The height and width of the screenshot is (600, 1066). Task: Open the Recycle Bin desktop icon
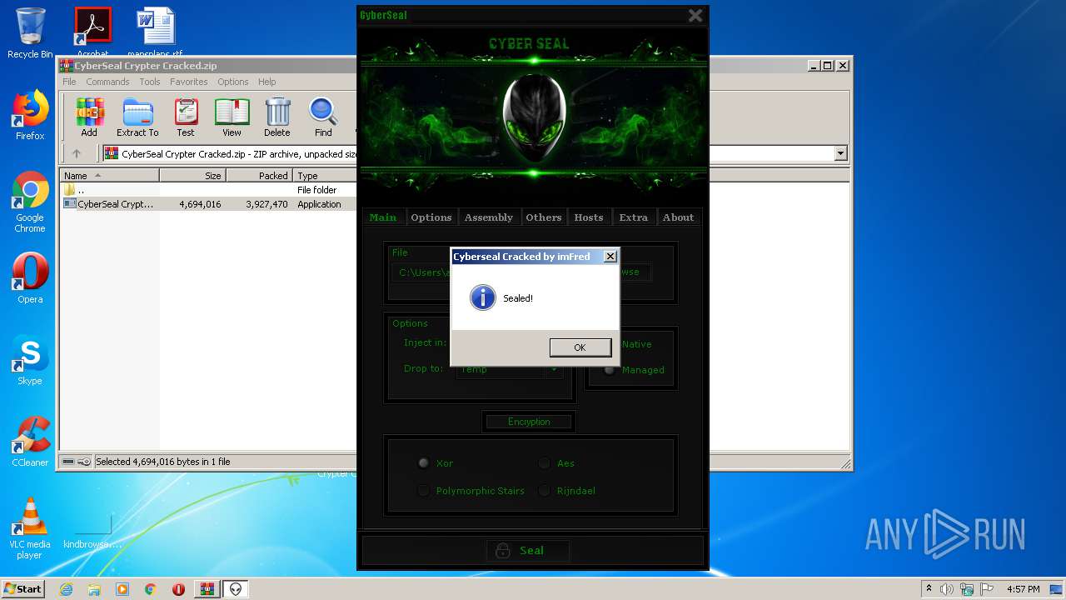click(x=30, y=33)
